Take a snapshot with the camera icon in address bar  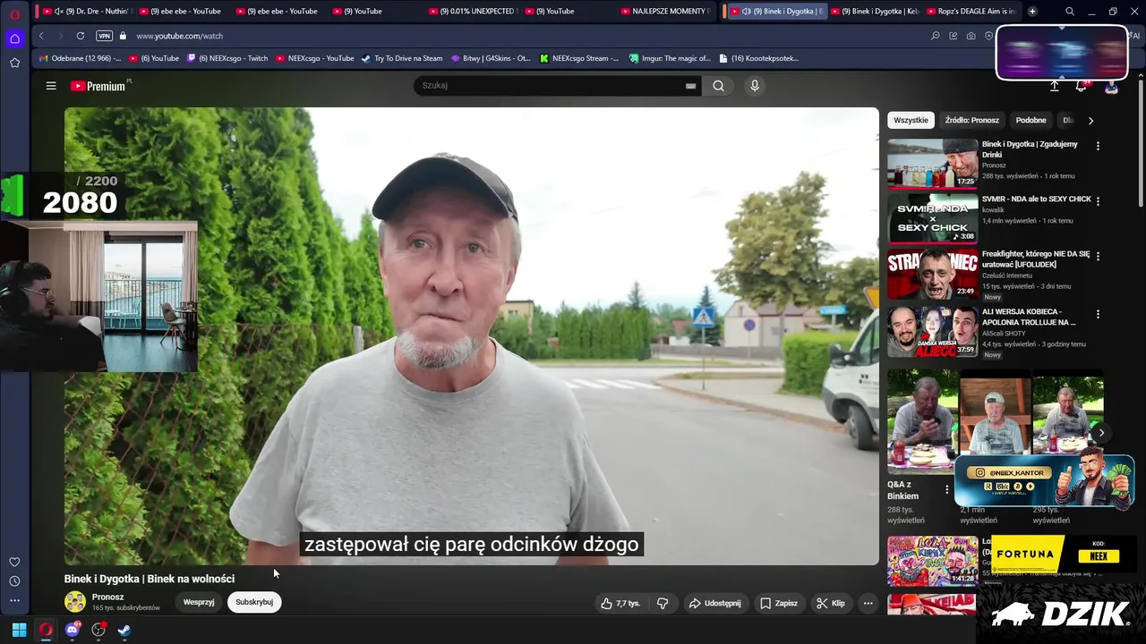[971, 36]
